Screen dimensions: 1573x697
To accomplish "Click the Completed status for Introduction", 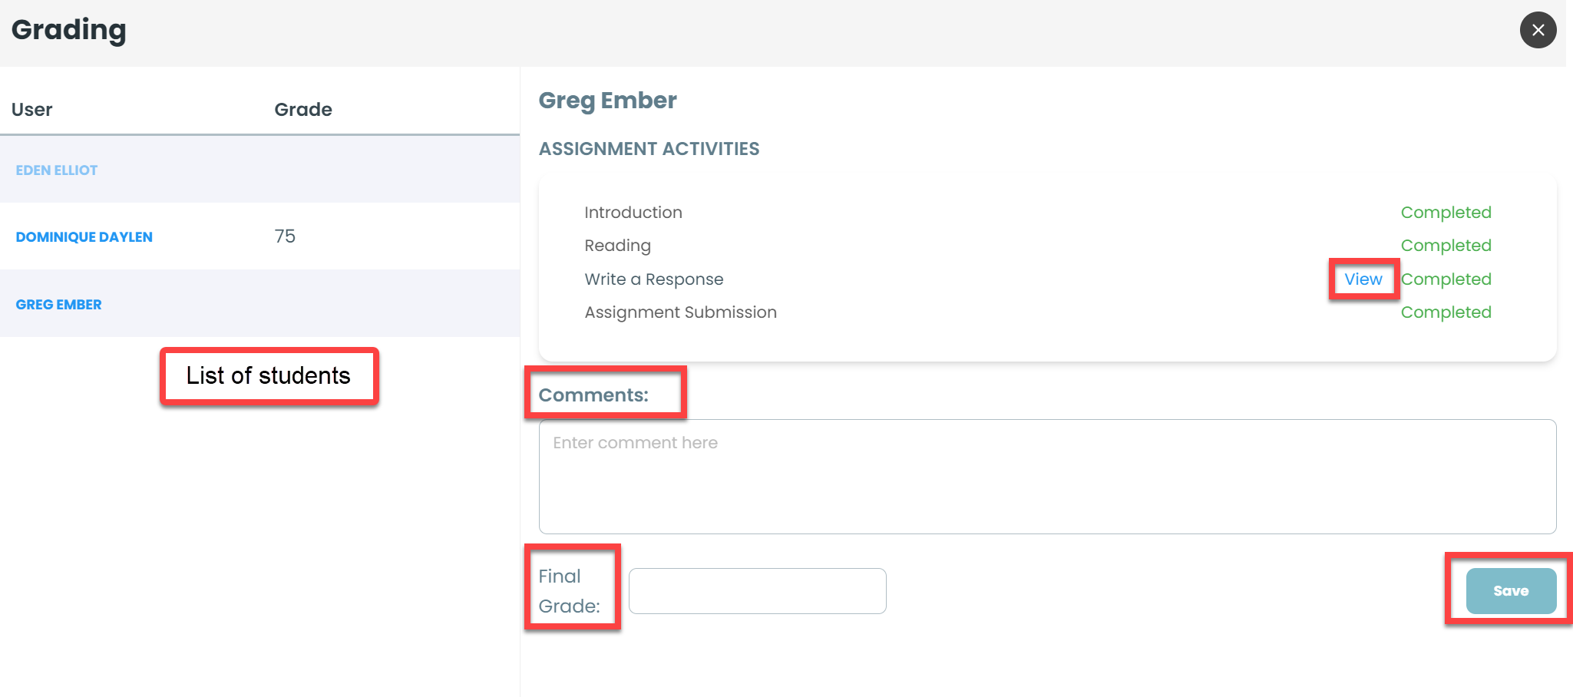I will 1446,213.
